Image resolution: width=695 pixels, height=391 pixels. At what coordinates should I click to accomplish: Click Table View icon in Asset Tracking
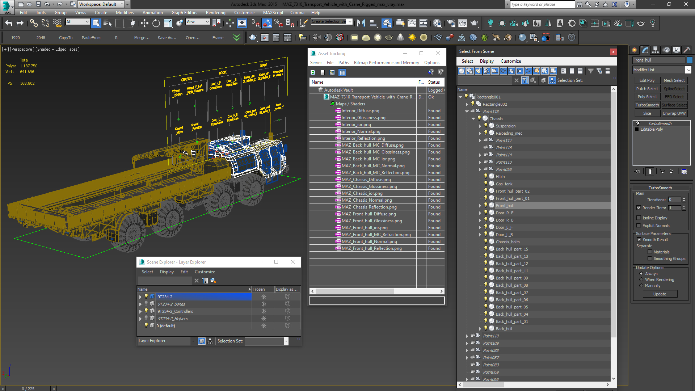342,72
